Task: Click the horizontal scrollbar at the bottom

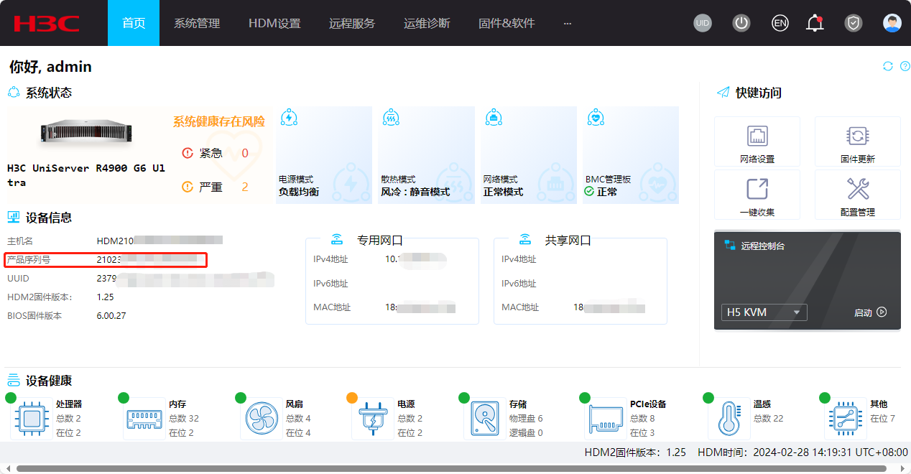Action: (451, 468)
